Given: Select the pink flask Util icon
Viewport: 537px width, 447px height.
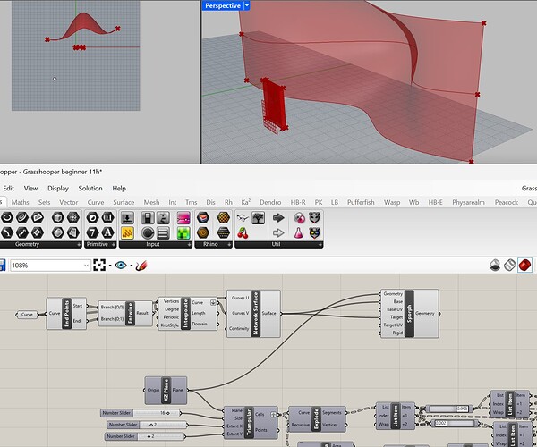Looking at the screenshot, I should point(299,233).
